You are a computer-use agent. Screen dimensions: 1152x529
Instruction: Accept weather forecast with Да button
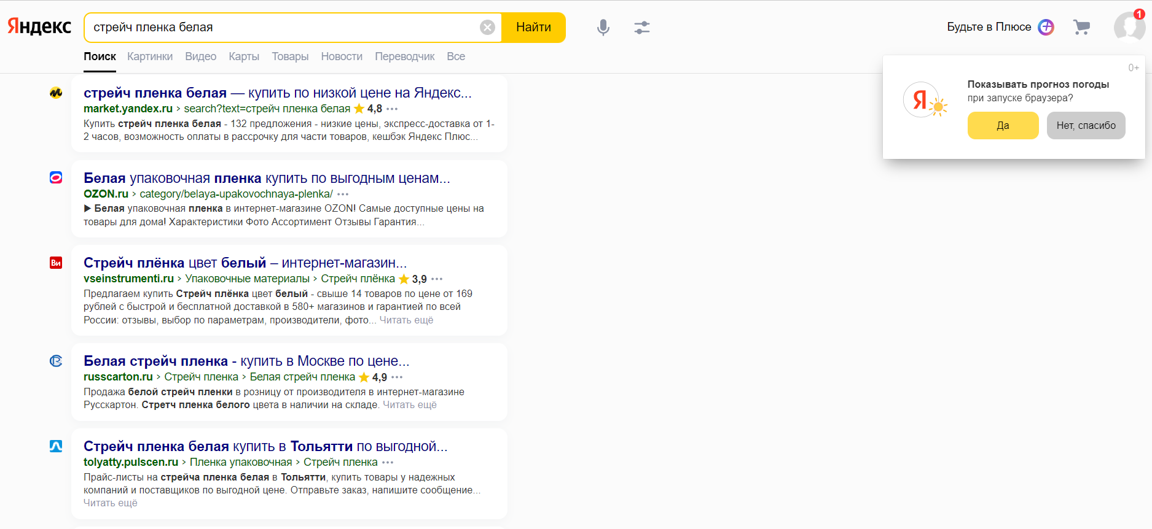(x=1003, y=125)
